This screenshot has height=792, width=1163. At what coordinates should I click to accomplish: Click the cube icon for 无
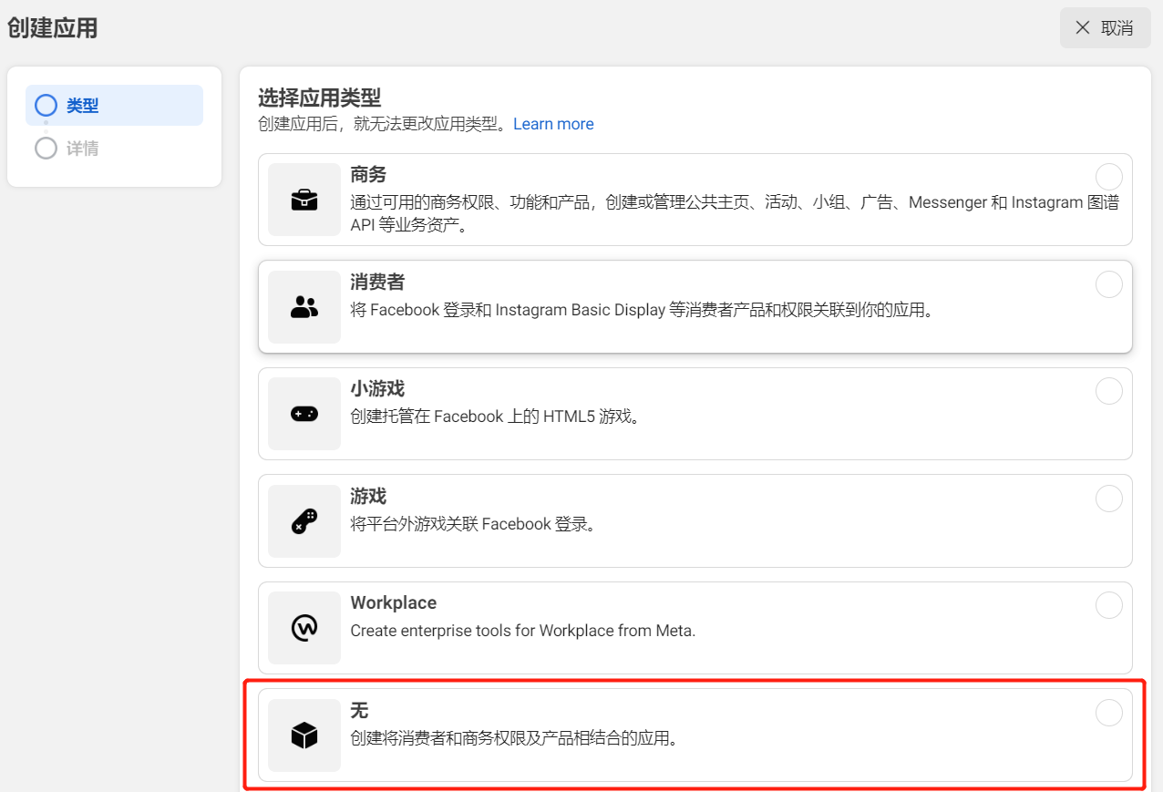(x=304, y=735)
